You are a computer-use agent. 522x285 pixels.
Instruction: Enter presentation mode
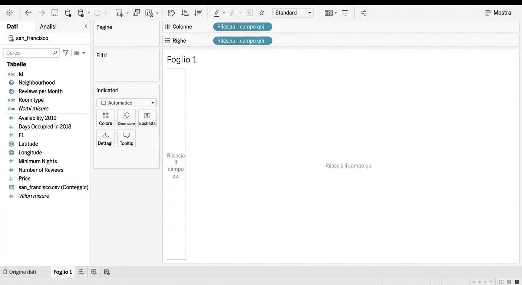click(345, 13)
